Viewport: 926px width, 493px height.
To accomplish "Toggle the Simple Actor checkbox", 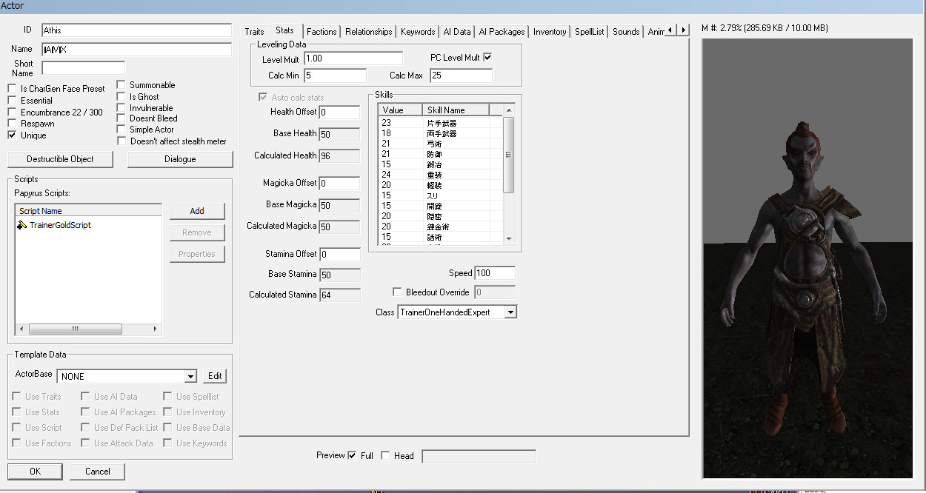I will pyautogui.click(x=121, y=130).
